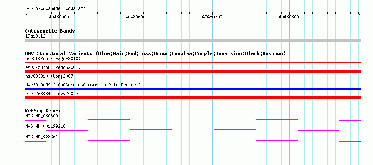Click ruler position 40480800
373x165 pixels.
coord(289,17)
